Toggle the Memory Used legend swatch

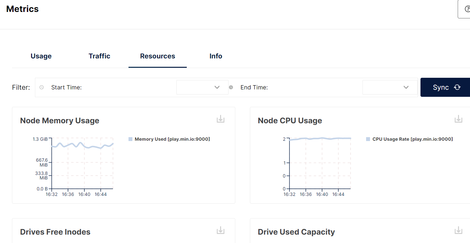(130, 139)
